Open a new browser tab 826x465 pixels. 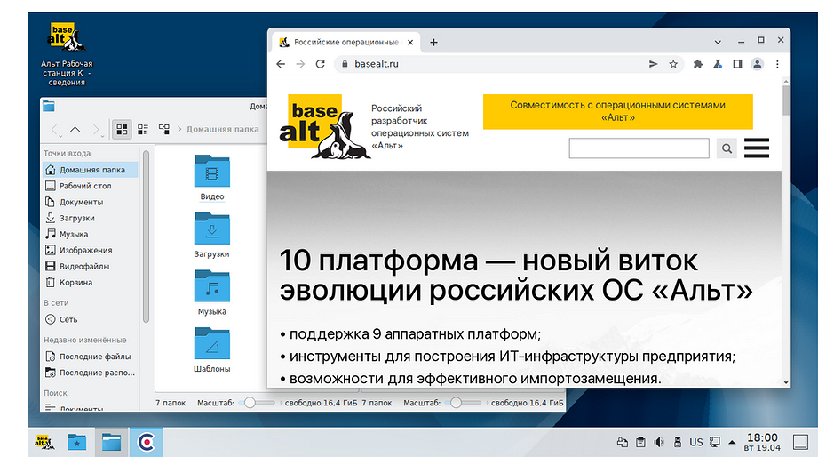tap(433, 42)
